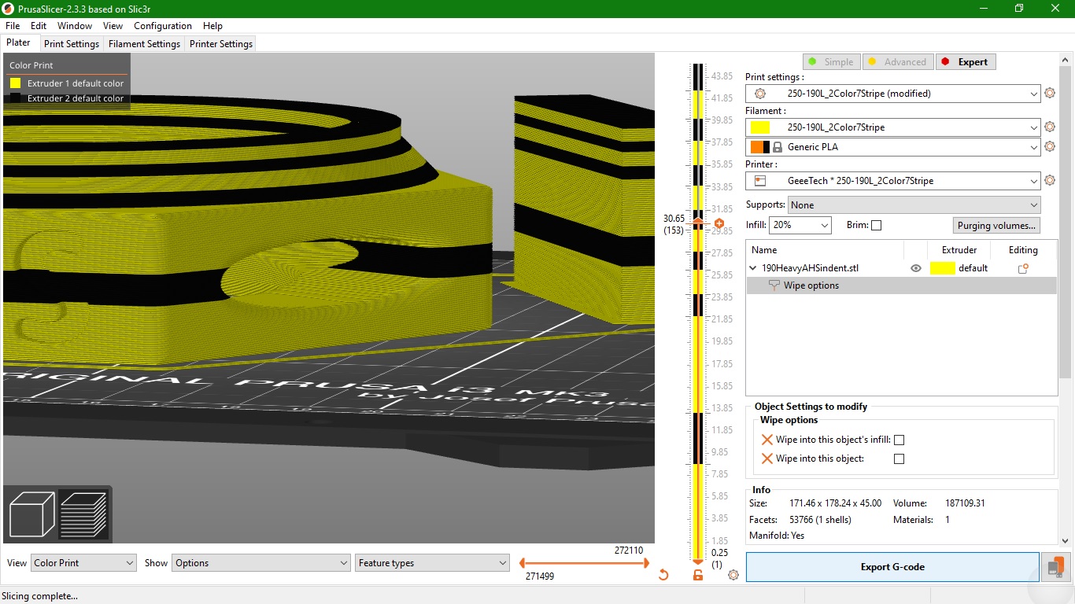Select Advanced mode

tap(897, 62)
